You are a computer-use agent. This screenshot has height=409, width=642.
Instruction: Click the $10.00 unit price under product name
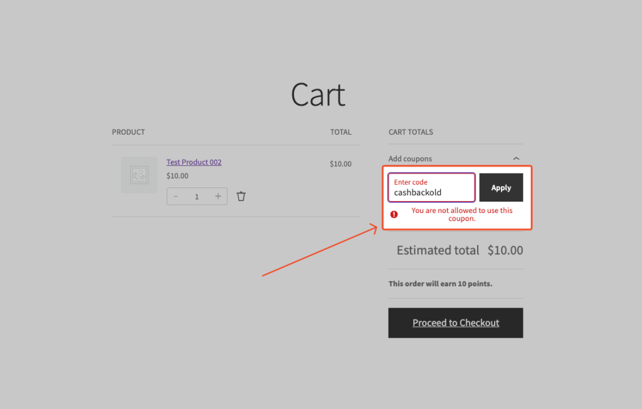coord(177,176)
